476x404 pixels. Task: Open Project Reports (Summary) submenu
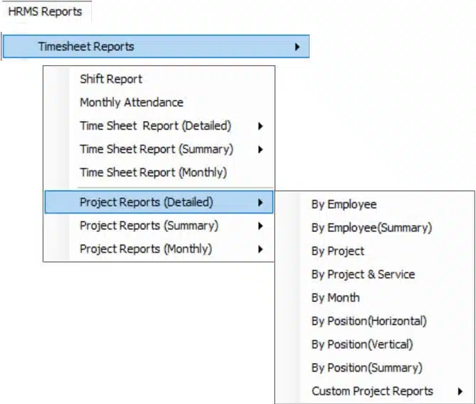click(159, 226)
